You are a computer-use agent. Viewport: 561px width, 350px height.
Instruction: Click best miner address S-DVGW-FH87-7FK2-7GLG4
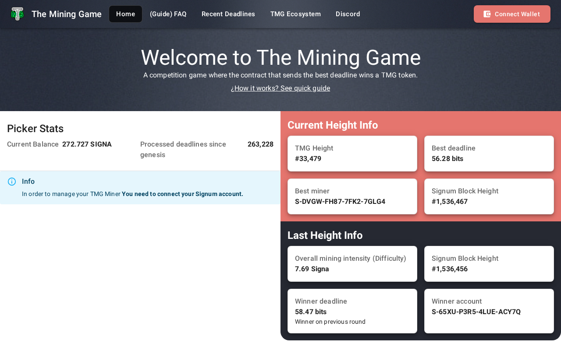[x=340, y=202]
